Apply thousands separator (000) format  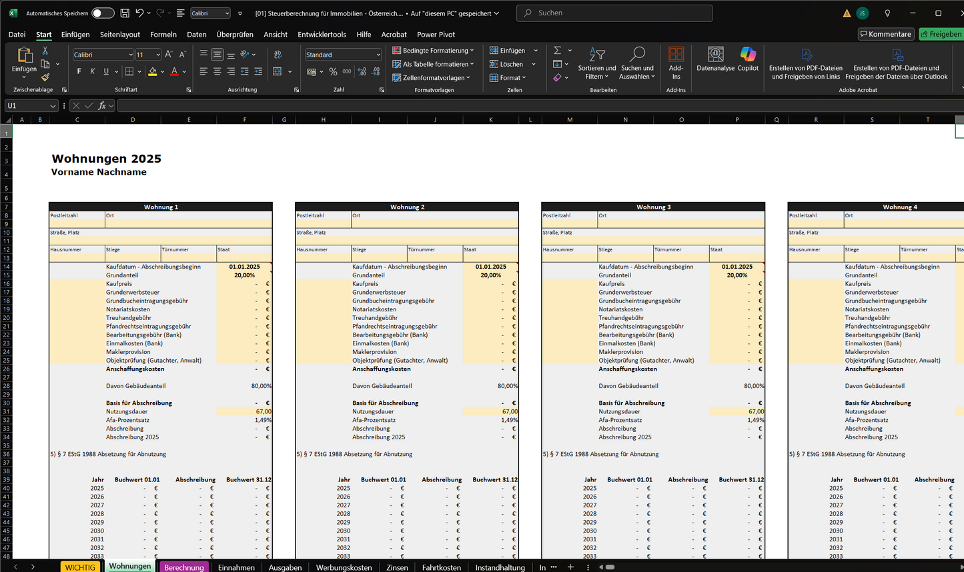click(347, 71)
